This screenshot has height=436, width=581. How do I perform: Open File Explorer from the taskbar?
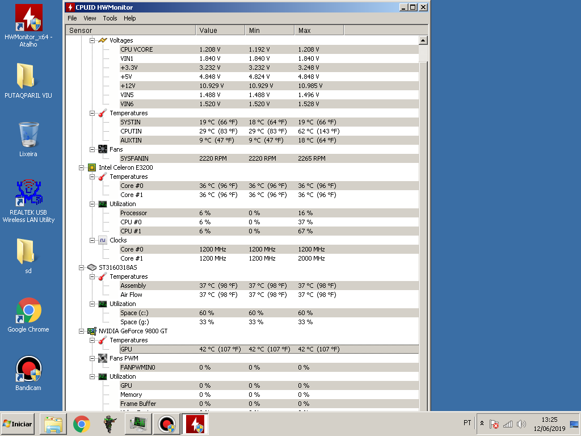point(53,424)
